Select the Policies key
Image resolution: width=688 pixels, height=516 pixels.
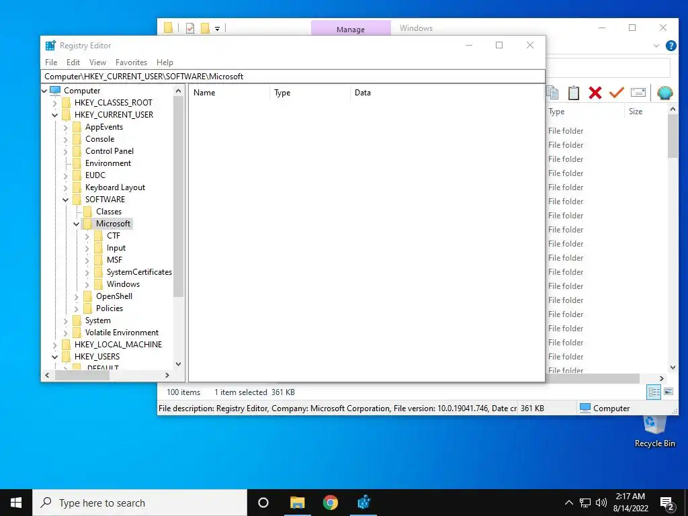tap(110, 308)
